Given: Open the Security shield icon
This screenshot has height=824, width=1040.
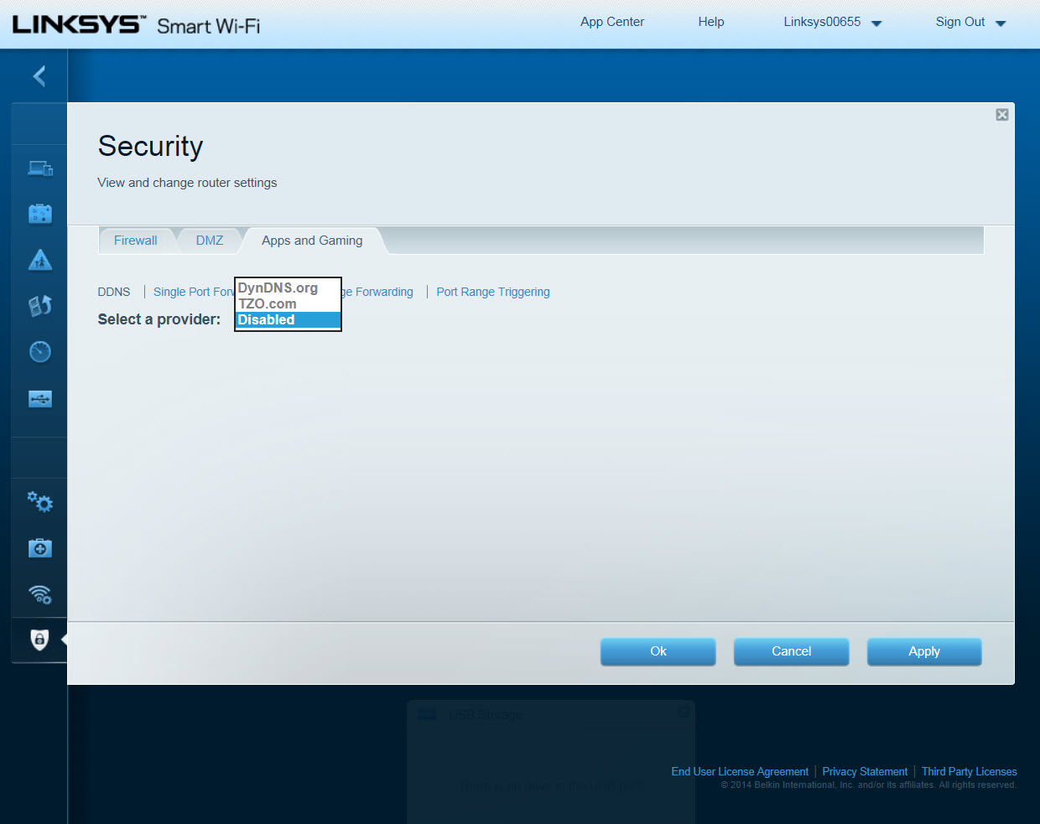Looking at the screenshot, I should 39,640.
